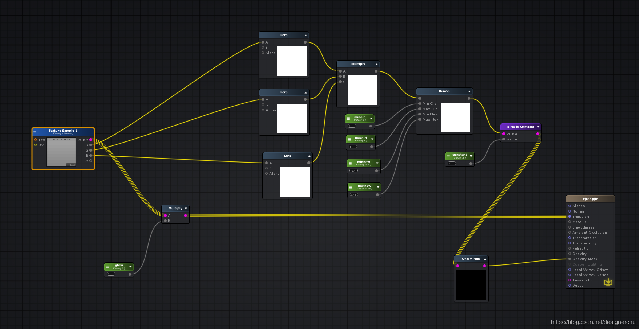Screen dimensions: 639x329
Task: Click the pink output port of One Minus node
Action: [484, 266]
